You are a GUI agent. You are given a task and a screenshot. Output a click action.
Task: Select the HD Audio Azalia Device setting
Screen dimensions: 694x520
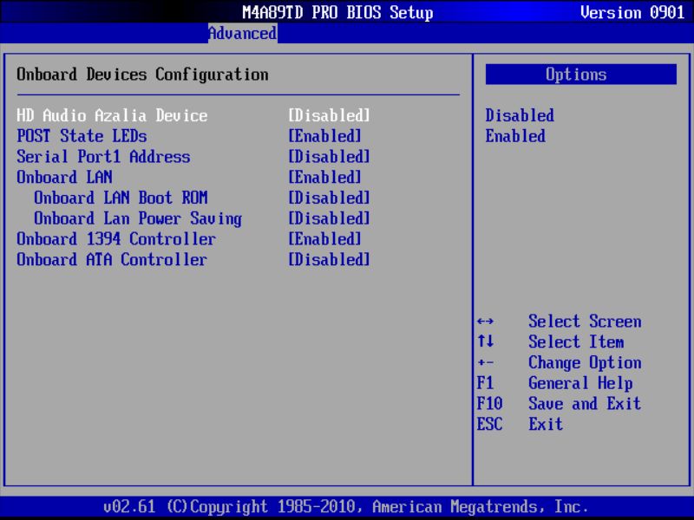point(113,115)
